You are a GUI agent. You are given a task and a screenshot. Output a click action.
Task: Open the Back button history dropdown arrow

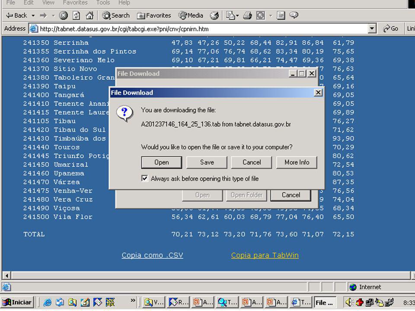click(33, 16)
